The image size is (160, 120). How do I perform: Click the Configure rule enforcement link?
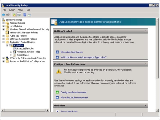[x=73, y=92]
